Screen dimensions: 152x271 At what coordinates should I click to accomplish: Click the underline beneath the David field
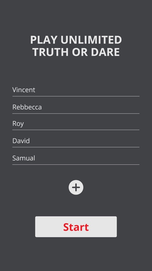[76, 147]
